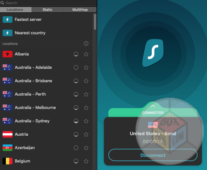This screenshot has width=207, height=170.
Task: Switch to the Static tab
Action: [47, 10]
